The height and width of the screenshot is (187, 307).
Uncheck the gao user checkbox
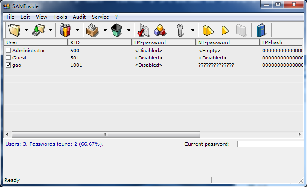tap(8, 65)
